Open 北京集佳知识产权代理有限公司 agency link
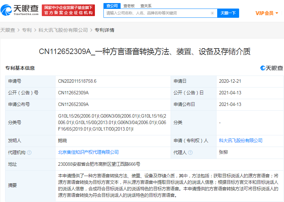This screenshot has height=202, width=284. tap(88, 152)
